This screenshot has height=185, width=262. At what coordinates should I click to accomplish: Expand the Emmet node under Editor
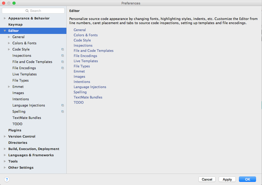pos(9,87)
